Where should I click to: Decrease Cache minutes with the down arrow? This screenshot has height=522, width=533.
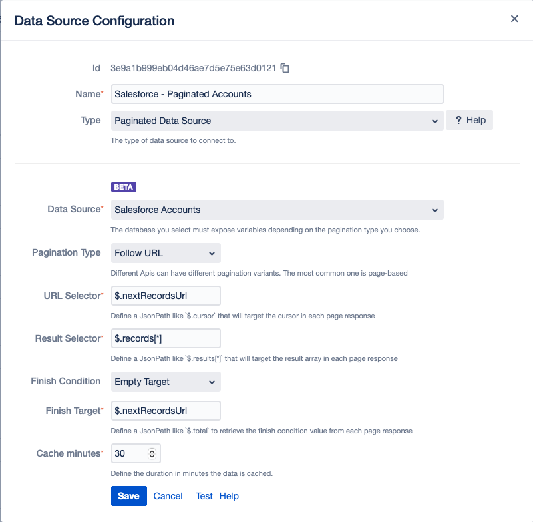tap(152, 457)
